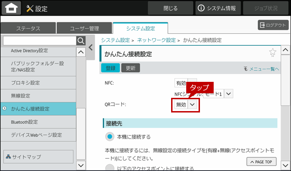This screenshot has height=171, width=291.
Task: Click the 閉じる button
Action: pyautogui.click(x=170, y=8)
